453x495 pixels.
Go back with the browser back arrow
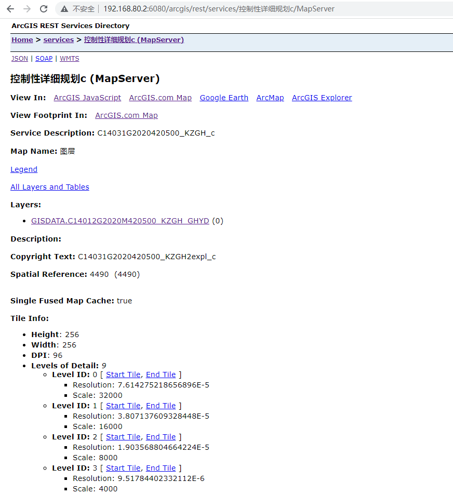pyautogui.click(x=10, y=9)
